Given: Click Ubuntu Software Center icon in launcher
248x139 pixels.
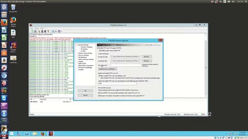Looking at the screenshot, I should coord(4,53).
